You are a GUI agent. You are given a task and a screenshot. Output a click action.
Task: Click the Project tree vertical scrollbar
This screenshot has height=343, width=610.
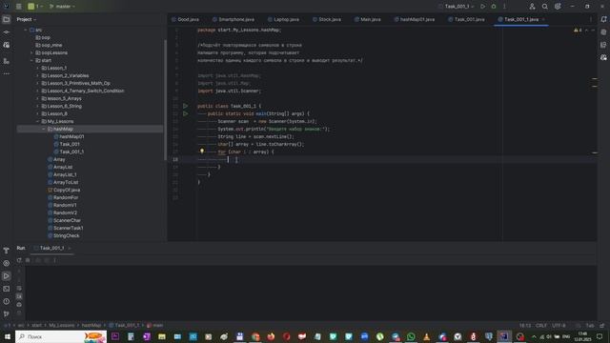click(165, 99)
